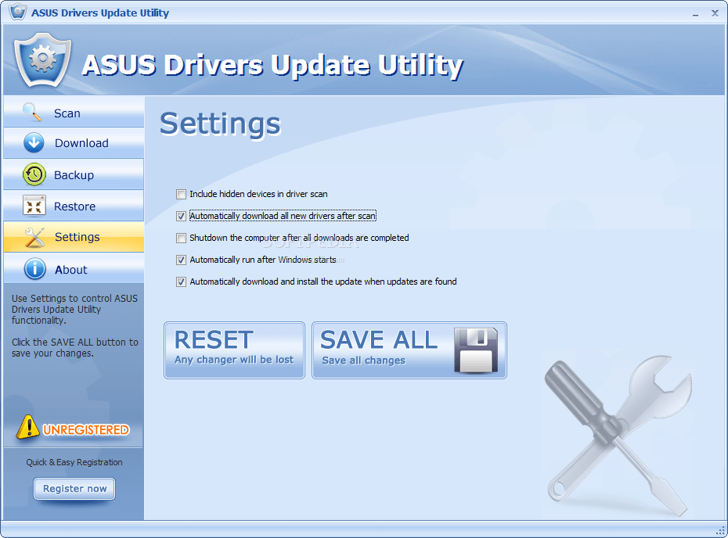Screen dimensions: 728x538
Task: Click the RESET button
Action: 233,350
